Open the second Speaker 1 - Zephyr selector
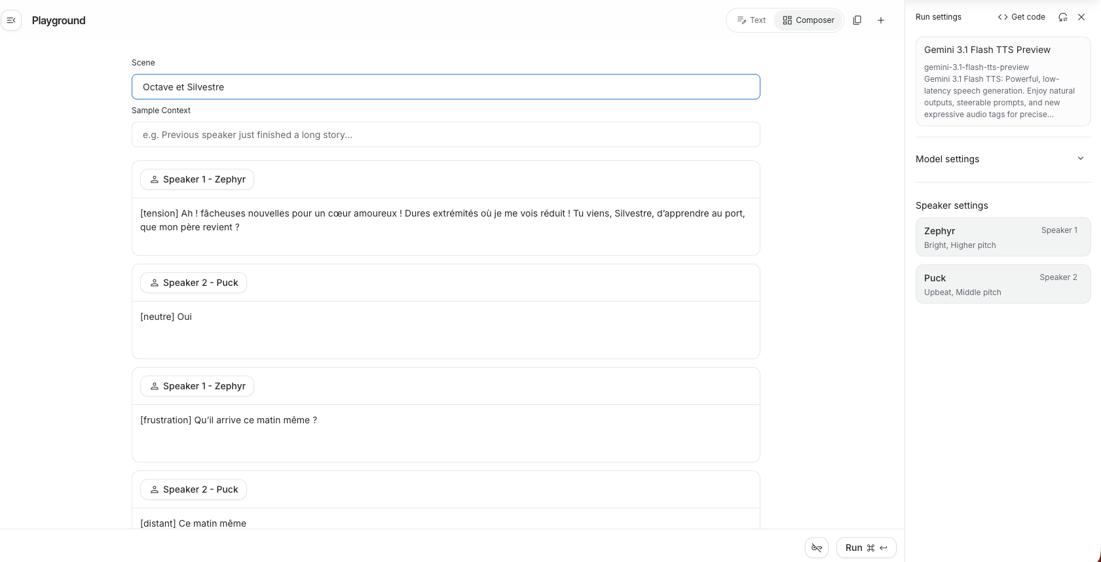This screenshot has width=1101, height=562. 197,386
